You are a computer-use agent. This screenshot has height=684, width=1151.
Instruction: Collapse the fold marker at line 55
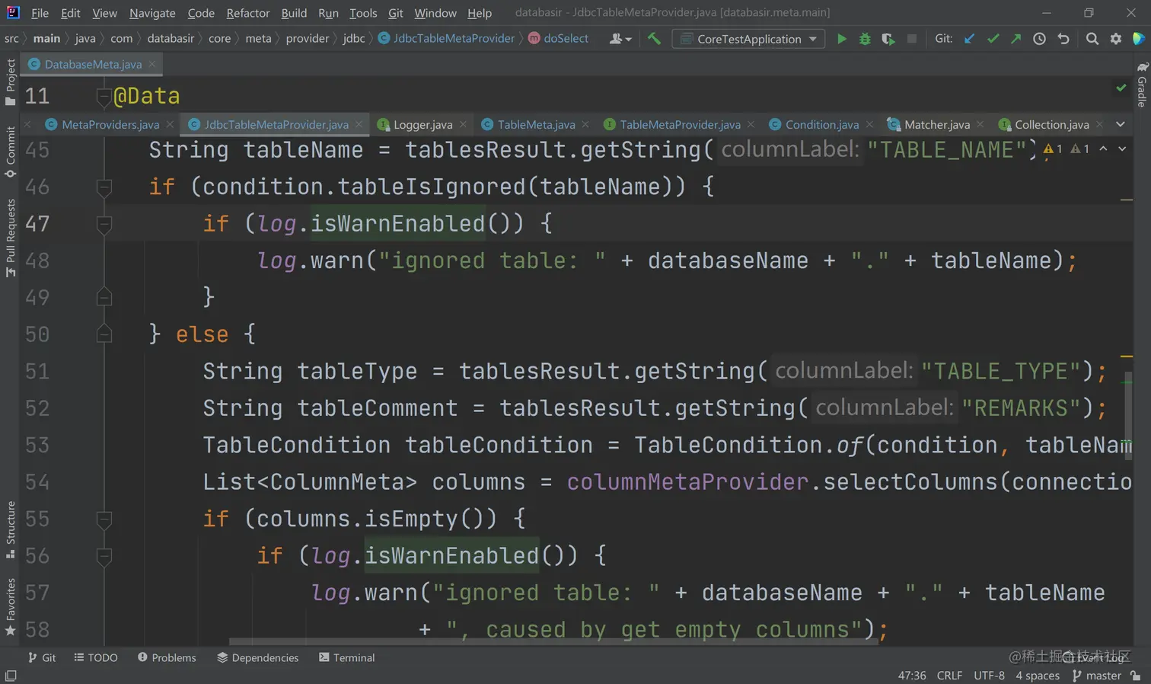105,519
